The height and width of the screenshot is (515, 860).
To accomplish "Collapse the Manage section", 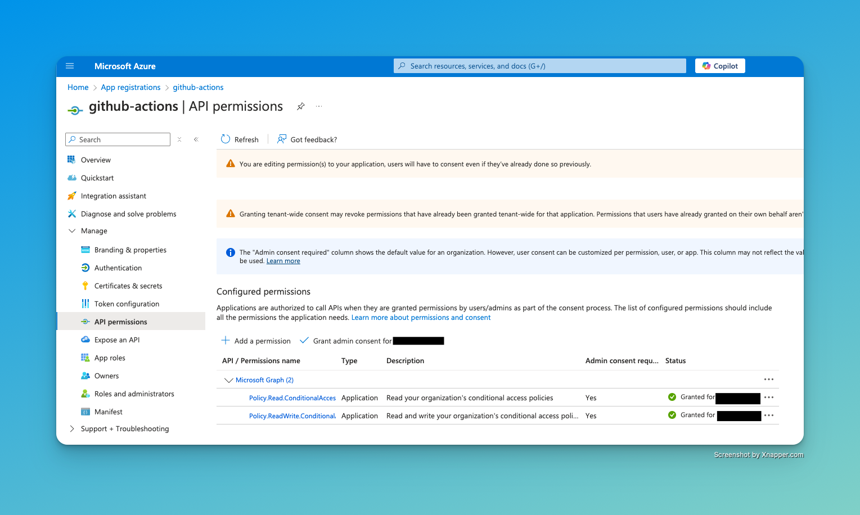I will [72, 231].
